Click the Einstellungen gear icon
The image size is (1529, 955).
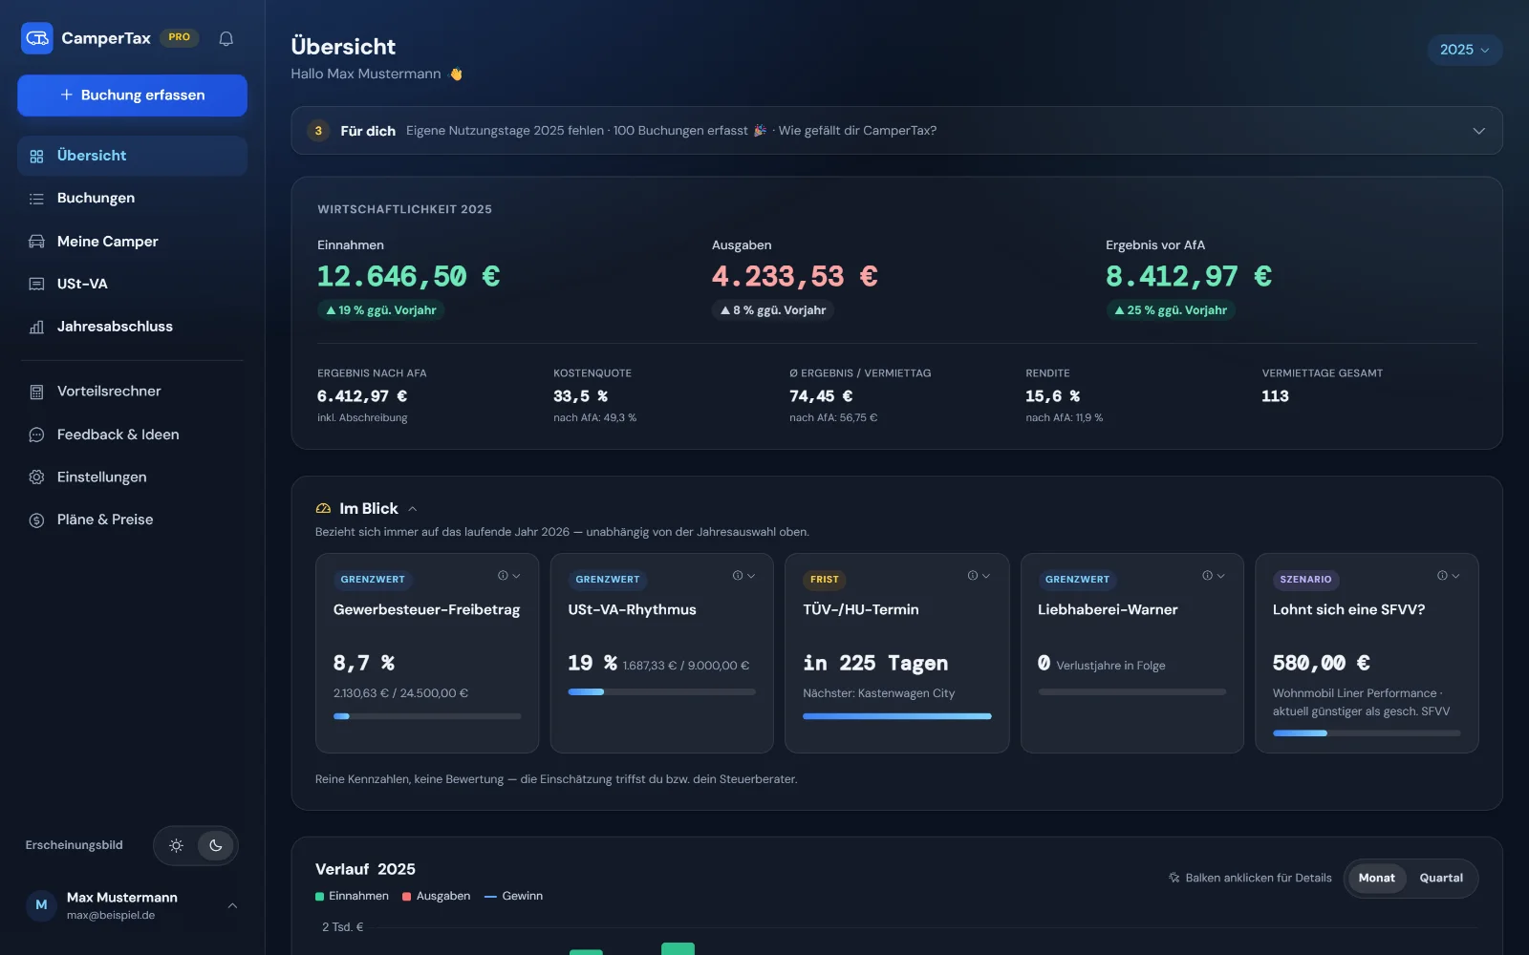click(36, 477)
